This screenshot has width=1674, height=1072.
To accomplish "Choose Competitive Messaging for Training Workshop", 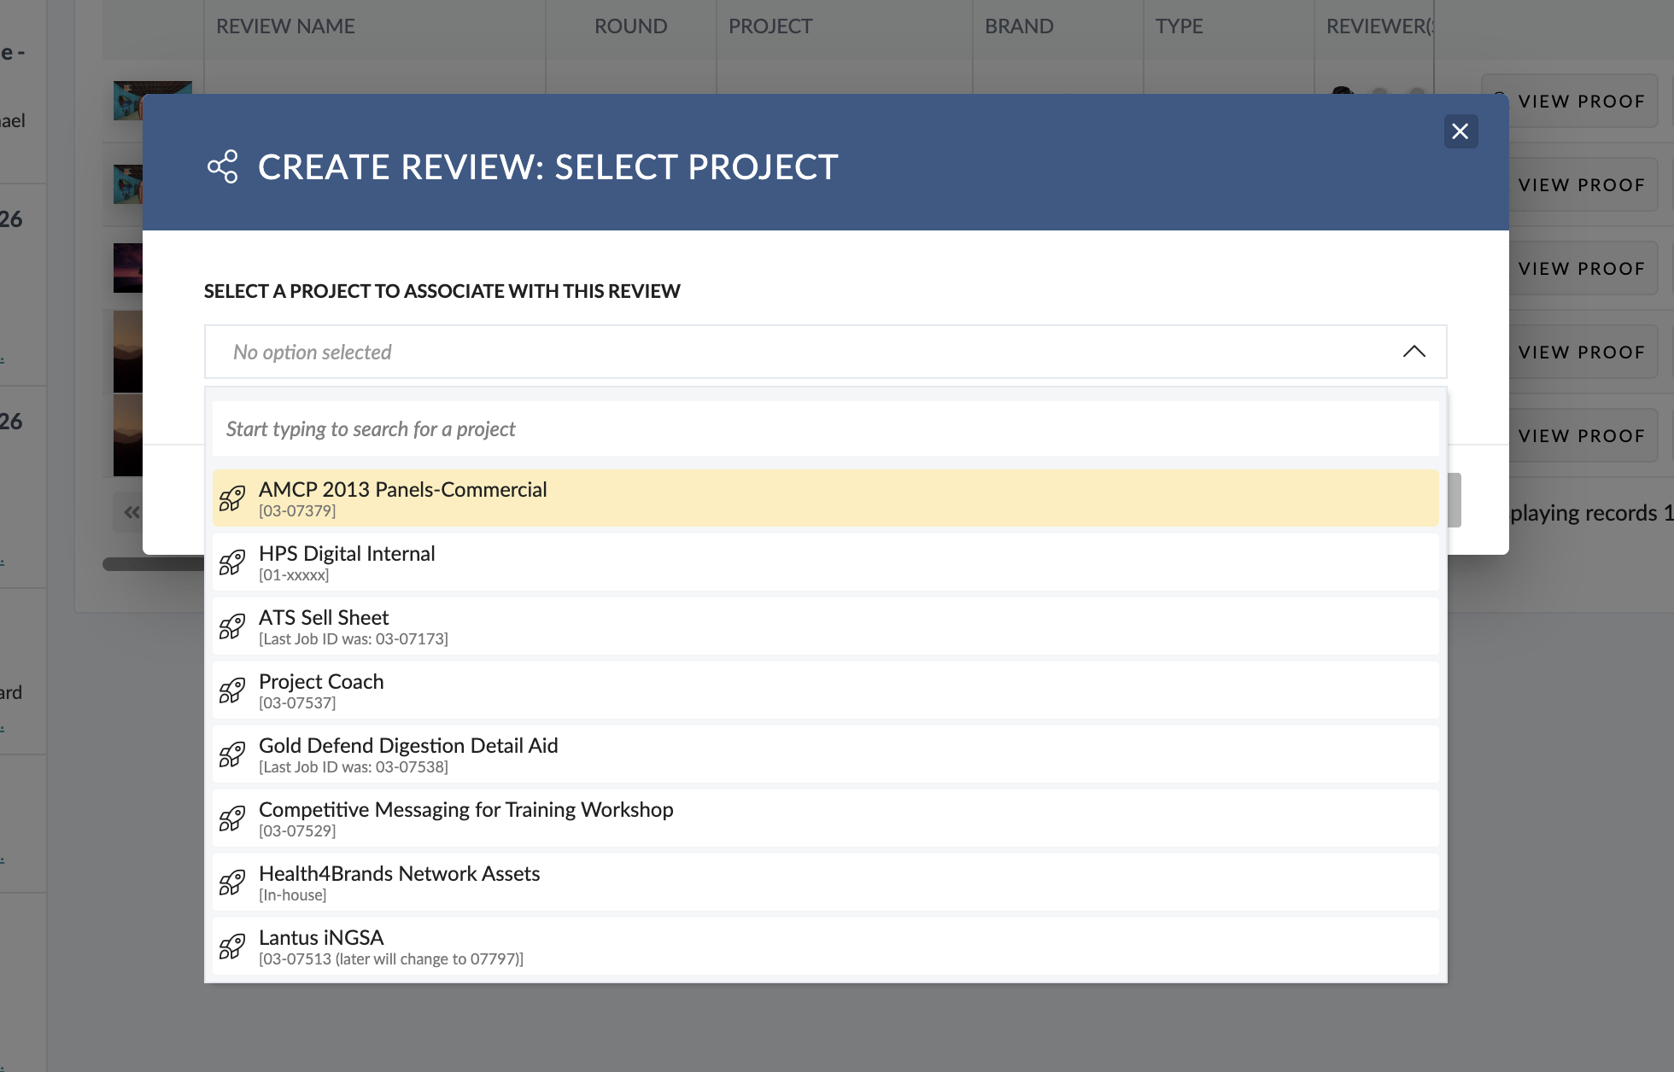I will [x=825, y=818].
